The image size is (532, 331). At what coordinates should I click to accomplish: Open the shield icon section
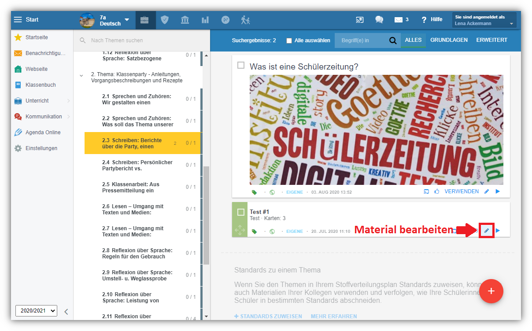coord(165,20)
